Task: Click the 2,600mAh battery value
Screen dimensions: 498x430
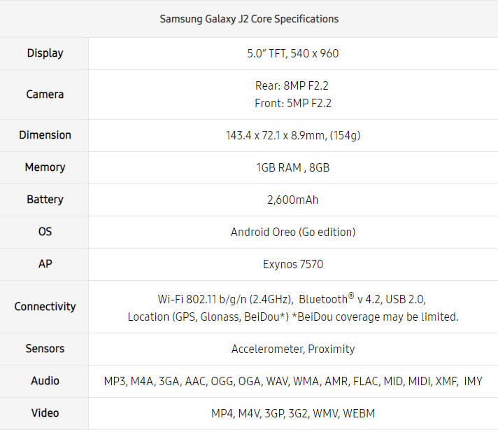Action: click(x=293, y=200)
